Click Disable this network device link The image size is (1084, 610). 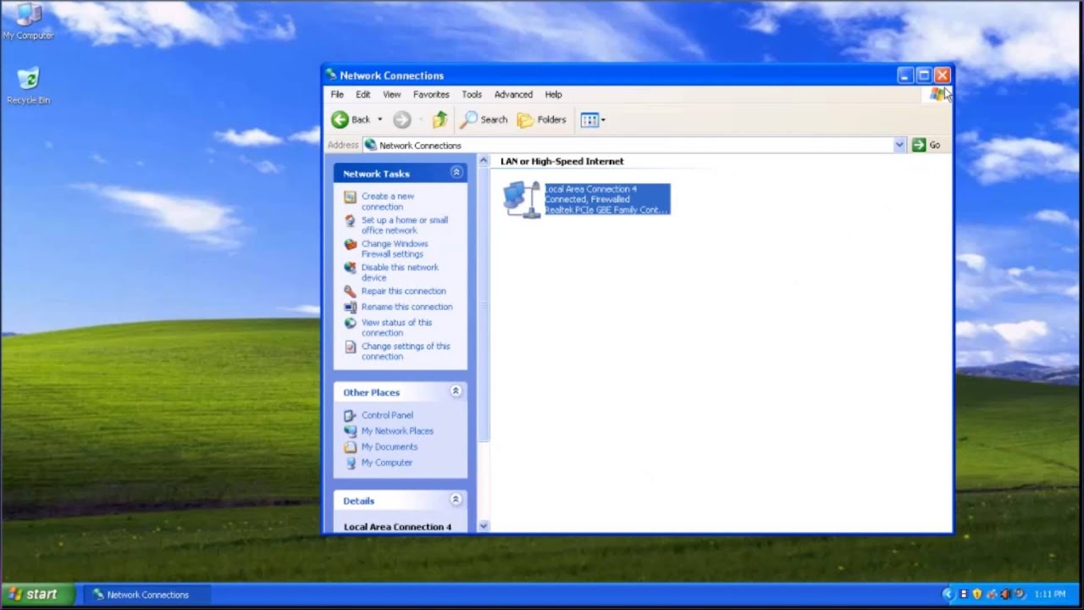point(400,272)
